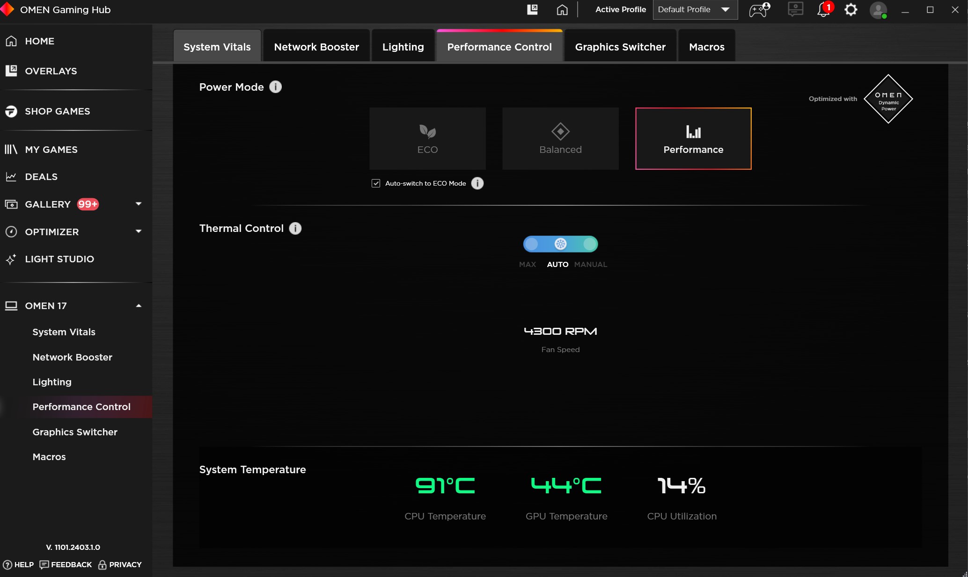The image size is (968, 577).
Task: Click the 44°C GPU temperature value
Action: click(x=566, y=486)
